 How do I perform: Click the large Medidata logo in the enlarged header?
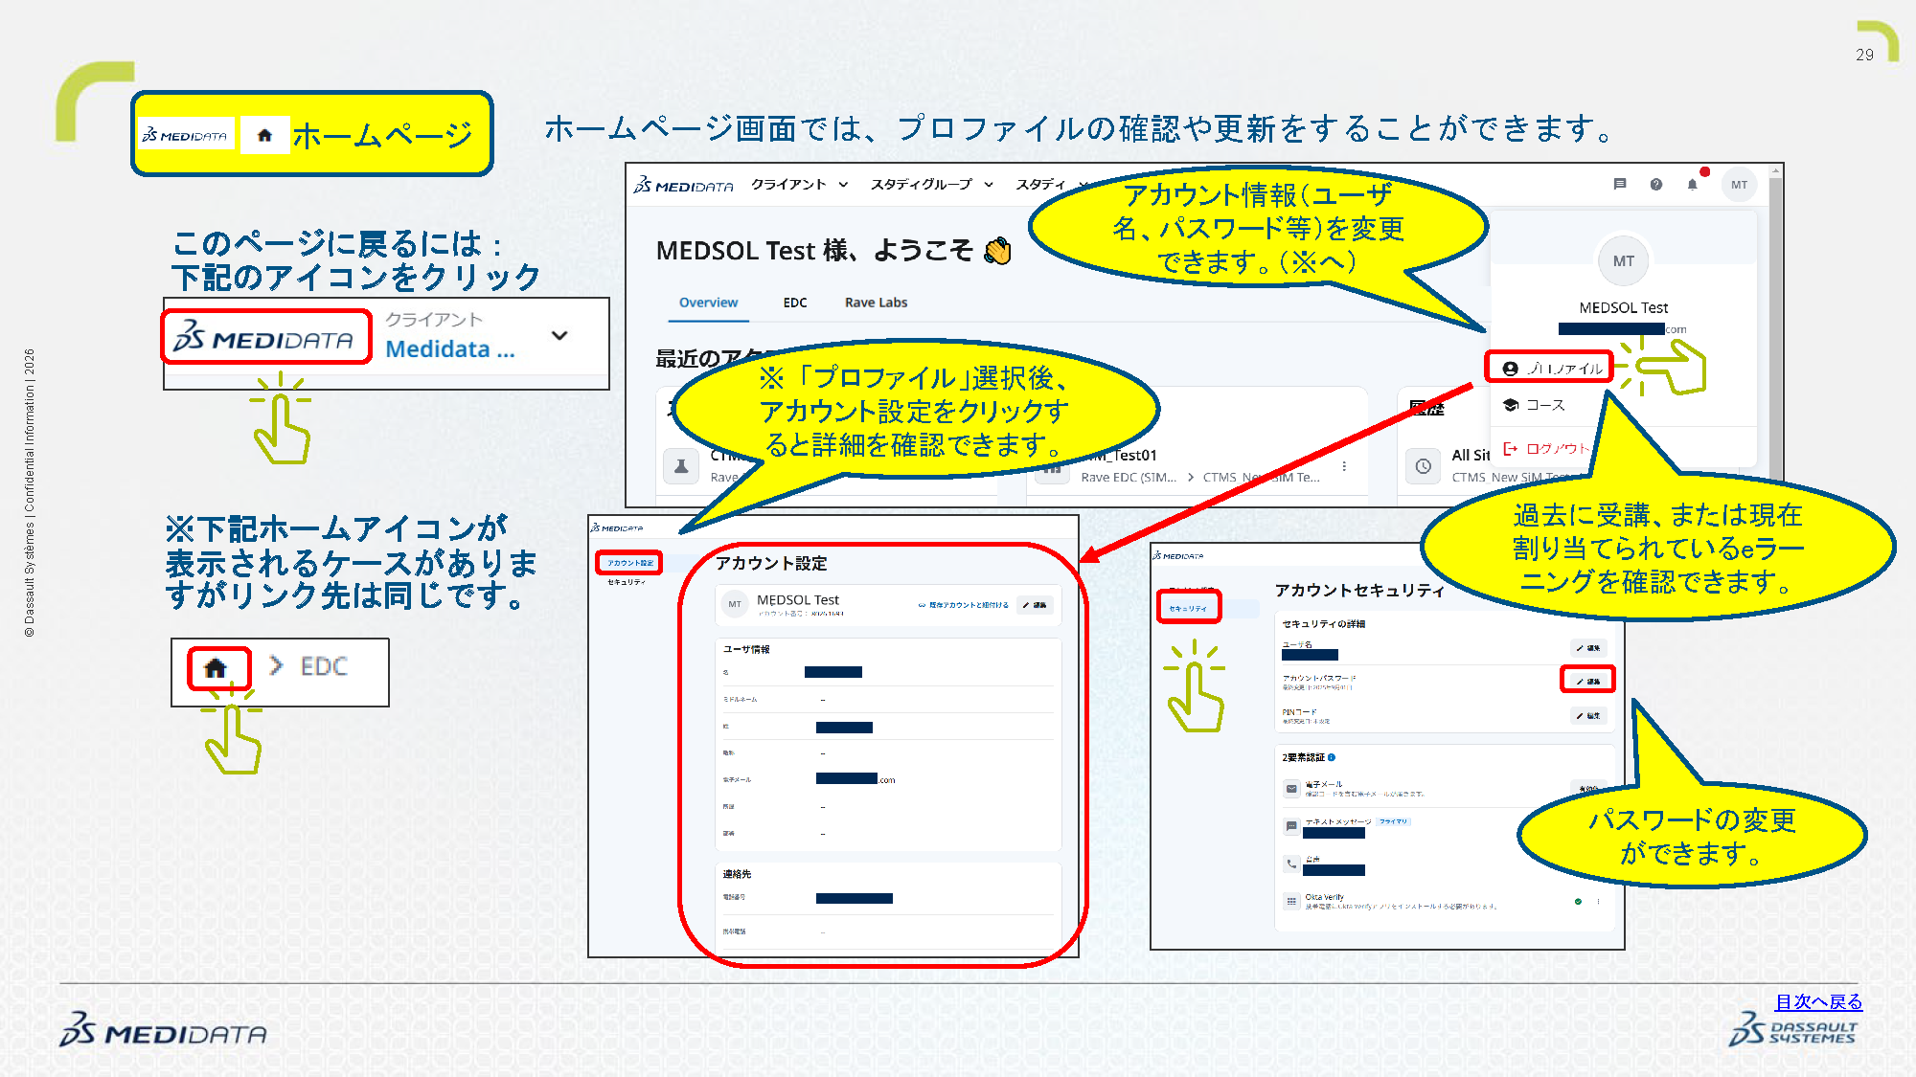coord(263,336)
